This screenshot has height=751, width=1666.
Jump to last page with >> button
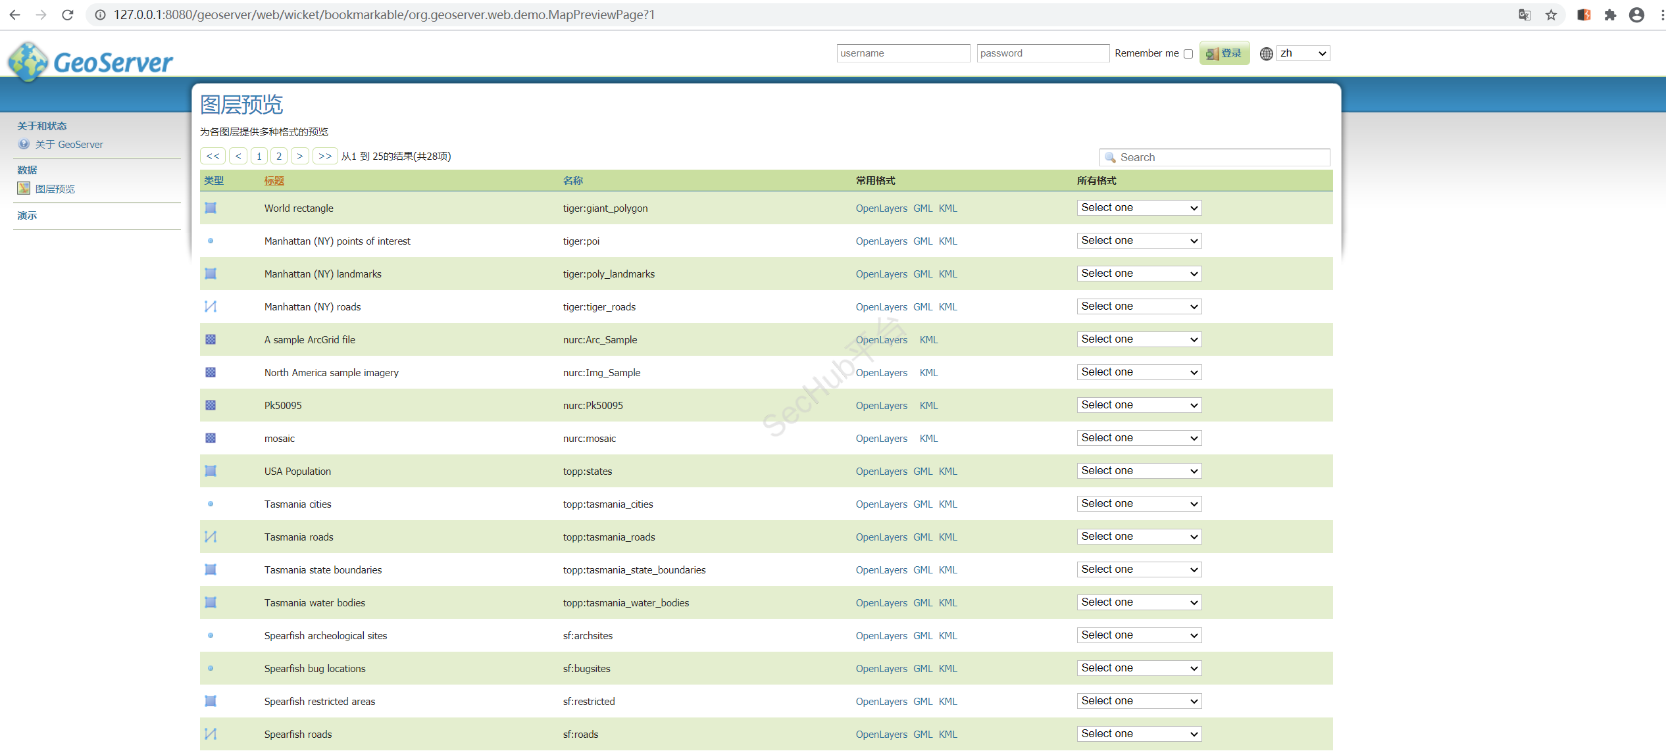point(325,156)
